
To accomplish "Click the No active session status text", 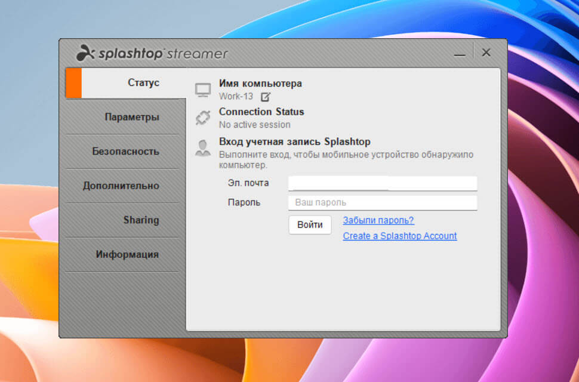I will [x=255, y=125].
